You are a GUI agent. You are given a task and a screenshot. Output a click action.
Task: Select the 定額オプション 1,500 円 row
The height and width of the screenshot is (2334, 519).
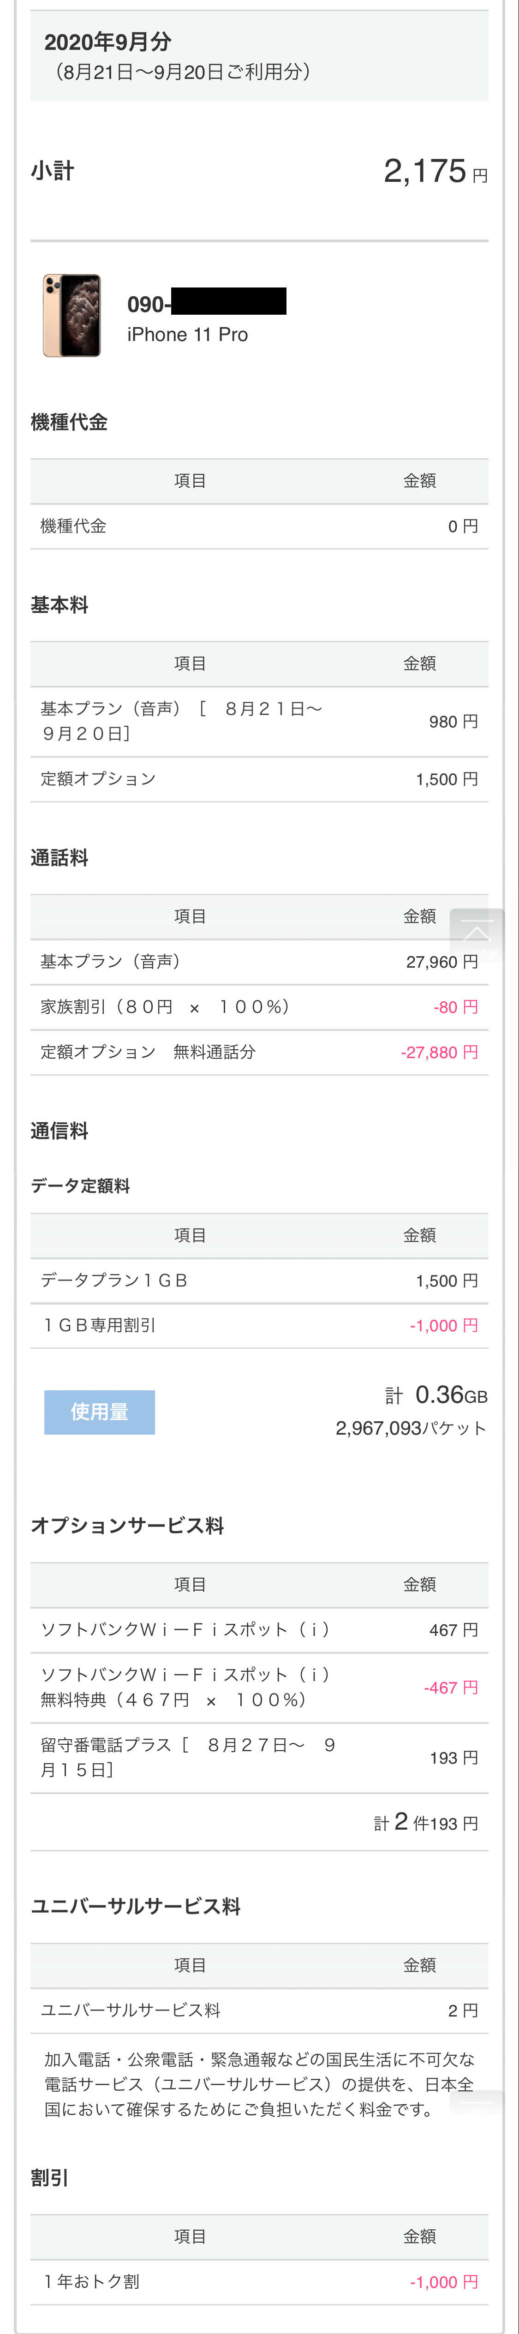pyautogui.click(x=259, y=779)
